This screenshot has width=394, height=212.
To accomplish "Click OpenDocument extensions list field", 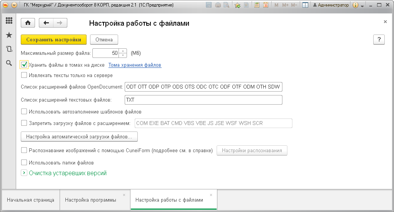I will (x=203, y=87).
